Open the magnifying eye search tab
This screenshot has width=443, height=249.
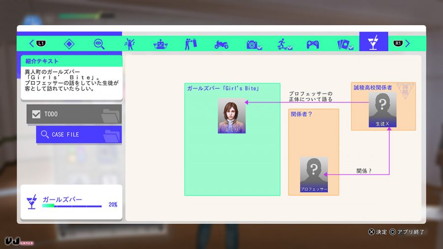pyautogui.click(x=99, y=44)
